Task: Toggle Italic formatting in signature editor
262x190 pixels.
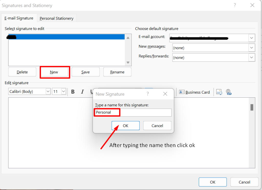Action: [x=82, y=92]
